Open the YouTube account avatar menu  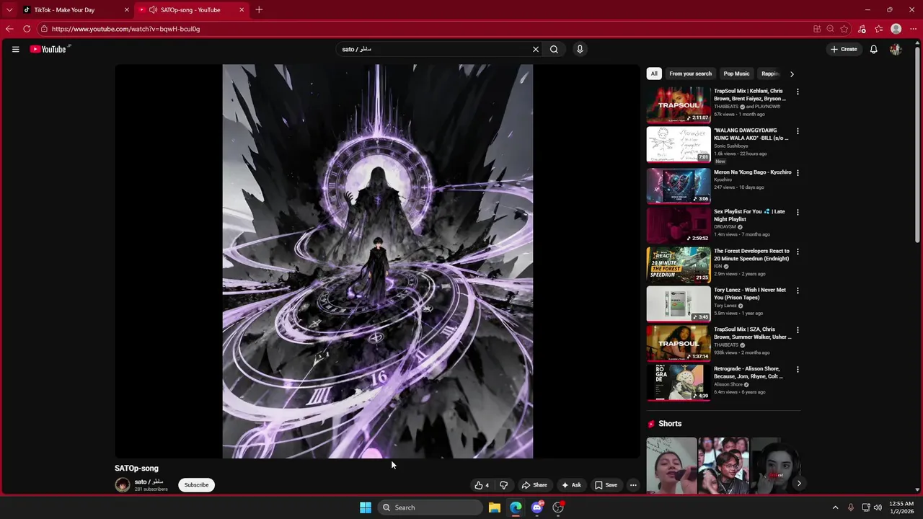coord(896,49)
